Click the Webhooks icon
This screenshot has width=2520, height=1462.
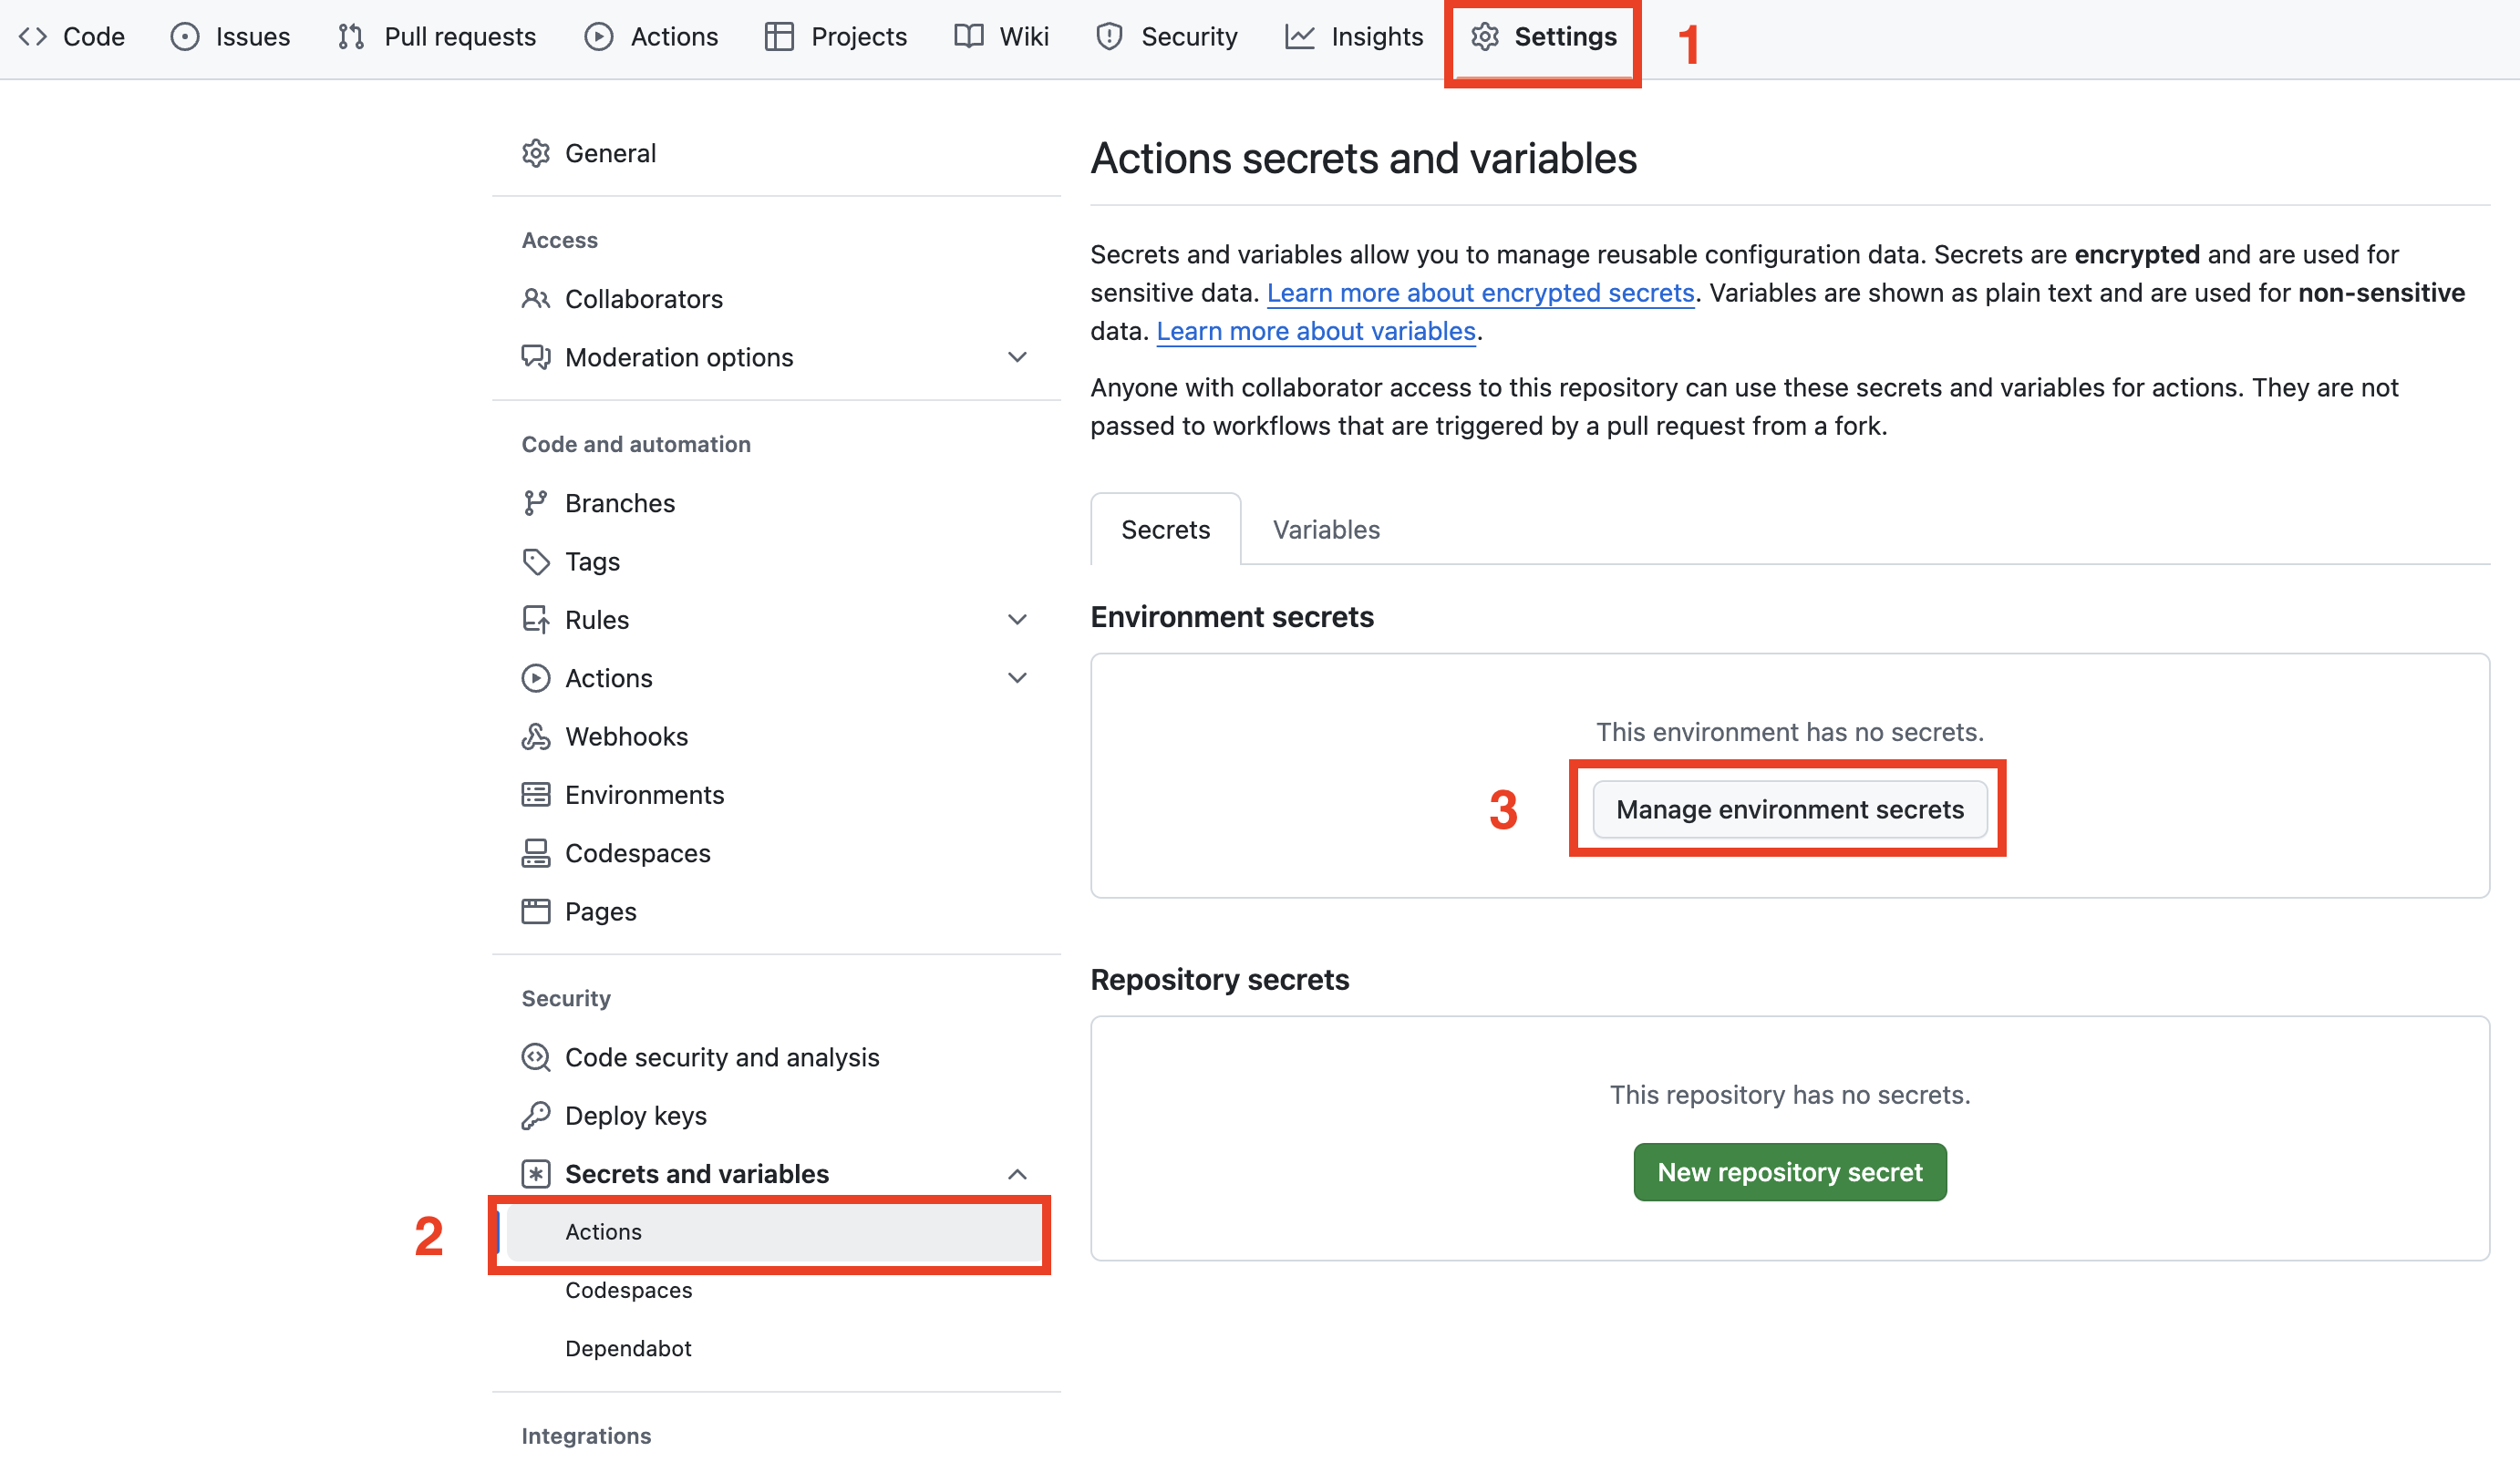click(x=536, y=736)
